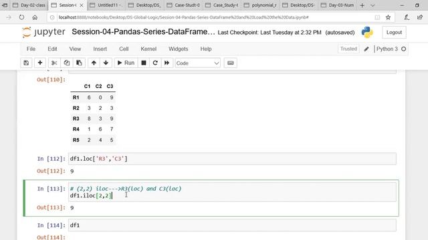Refresh the browser page

[x=21, y=17]
